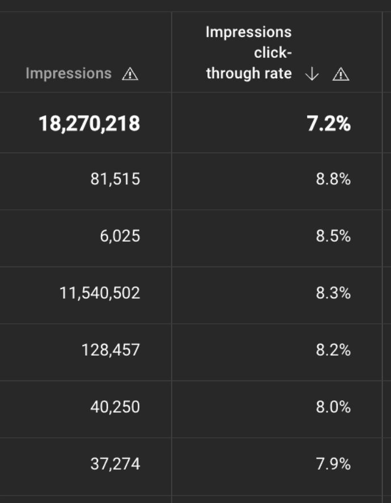Pick the 8.0% click-through rate cell

[333, 407]
